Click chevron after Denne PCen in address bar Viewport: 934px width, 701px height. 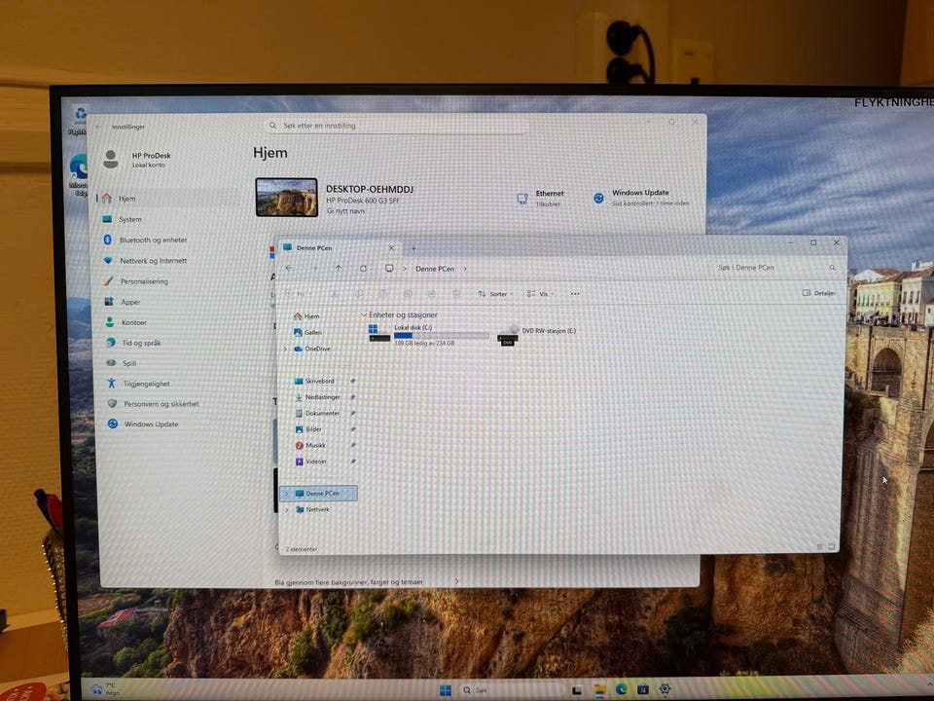click(x=465, y=269)
